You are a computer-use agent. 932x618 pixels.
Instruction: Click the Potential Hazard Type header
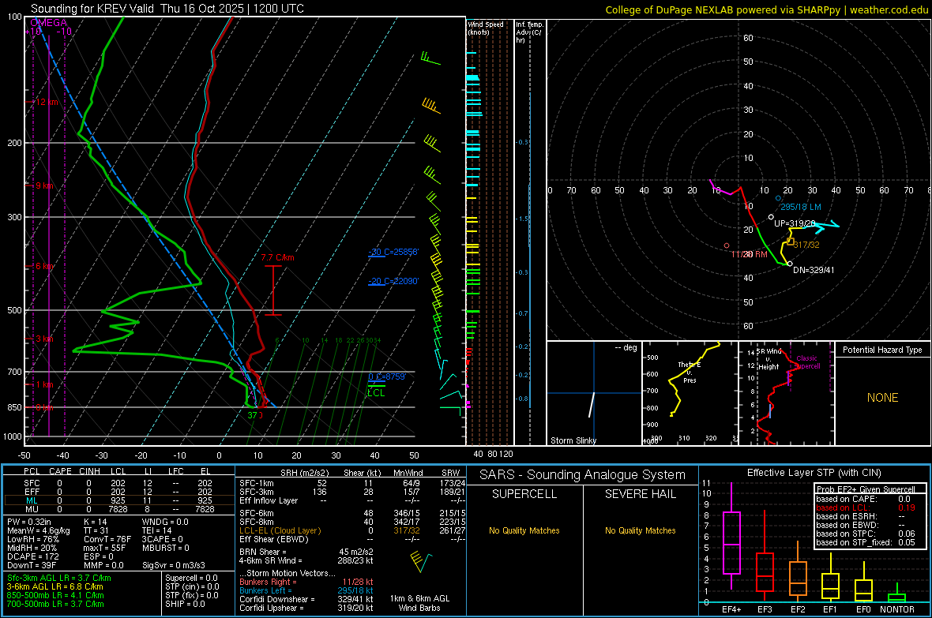pyautogui.click(x=882, y=350)
